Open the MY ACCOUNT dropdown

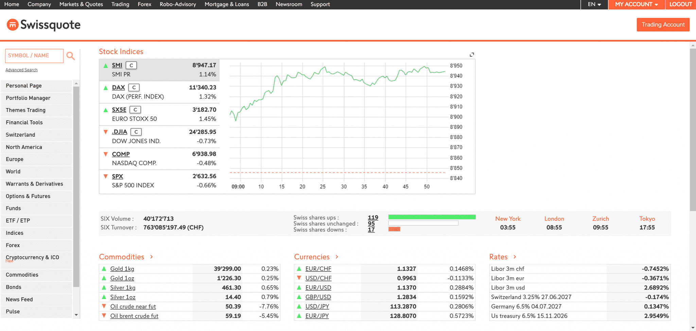637,4
